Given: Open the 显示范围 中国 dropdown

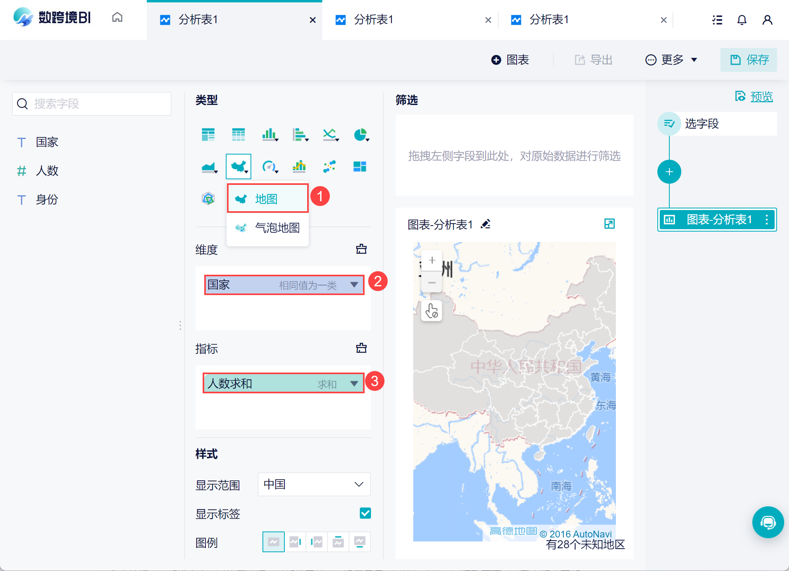Looking at the screenshot, I should point(314,484).
